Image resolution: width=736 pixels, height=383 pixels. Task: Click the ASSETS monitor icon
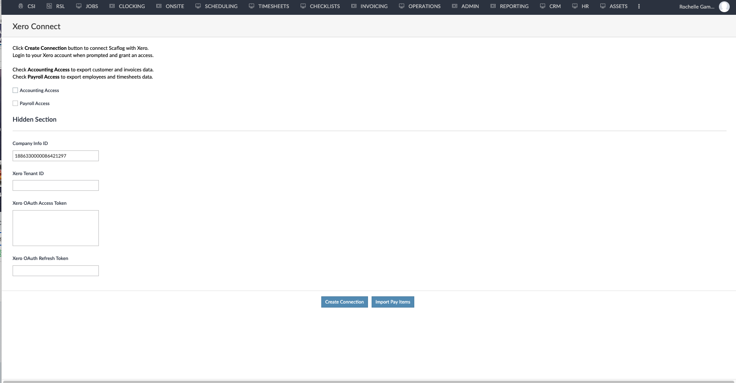coord(603,6)
